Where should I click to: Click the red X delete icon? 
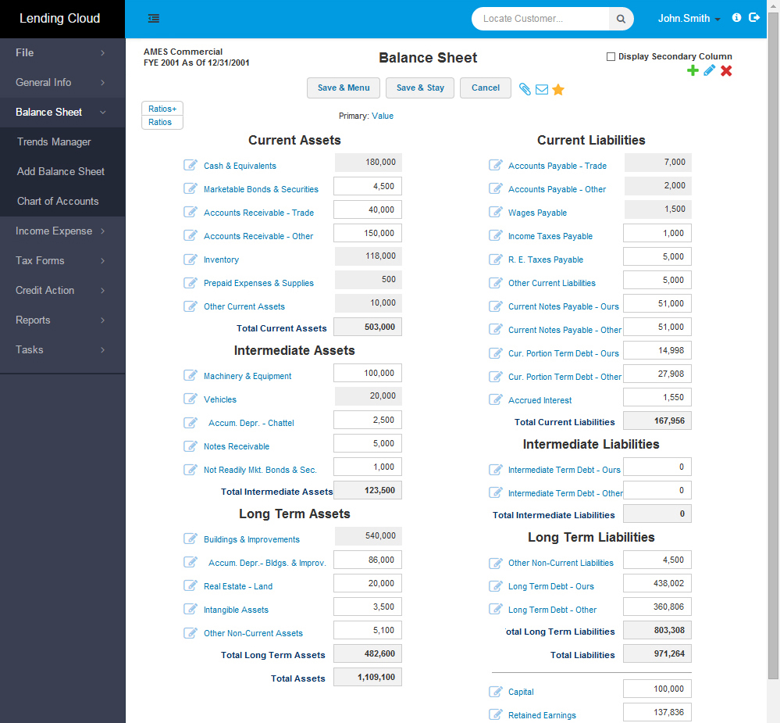coord(726,71)
